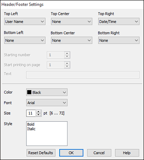Select Bold in the Style list
The height and width of the screenshot is (160, 144).
(31, 124)
